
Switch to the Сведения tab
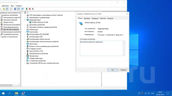click(95, 18)
